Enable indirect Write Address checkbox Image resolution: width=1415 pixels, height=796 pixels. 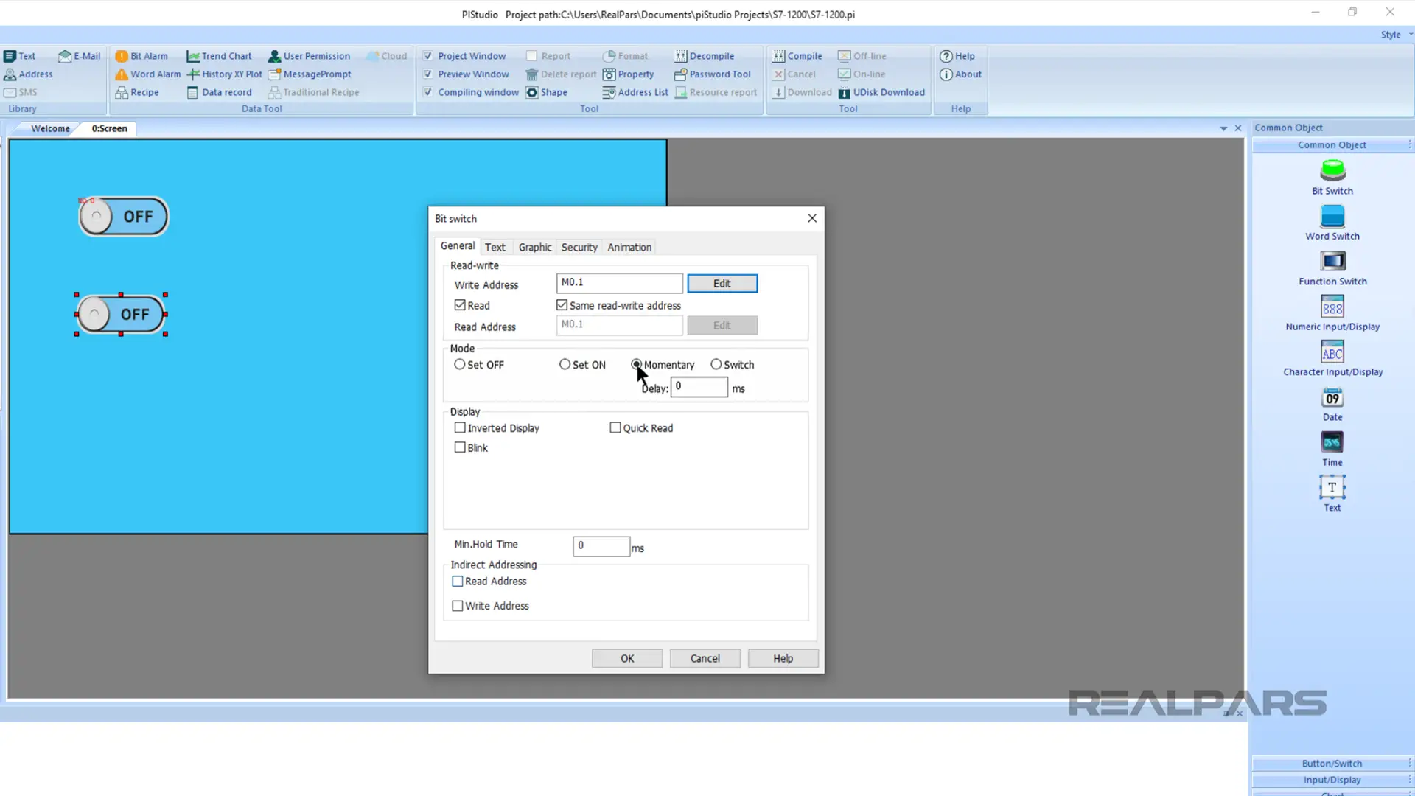[x=458, y=606]
